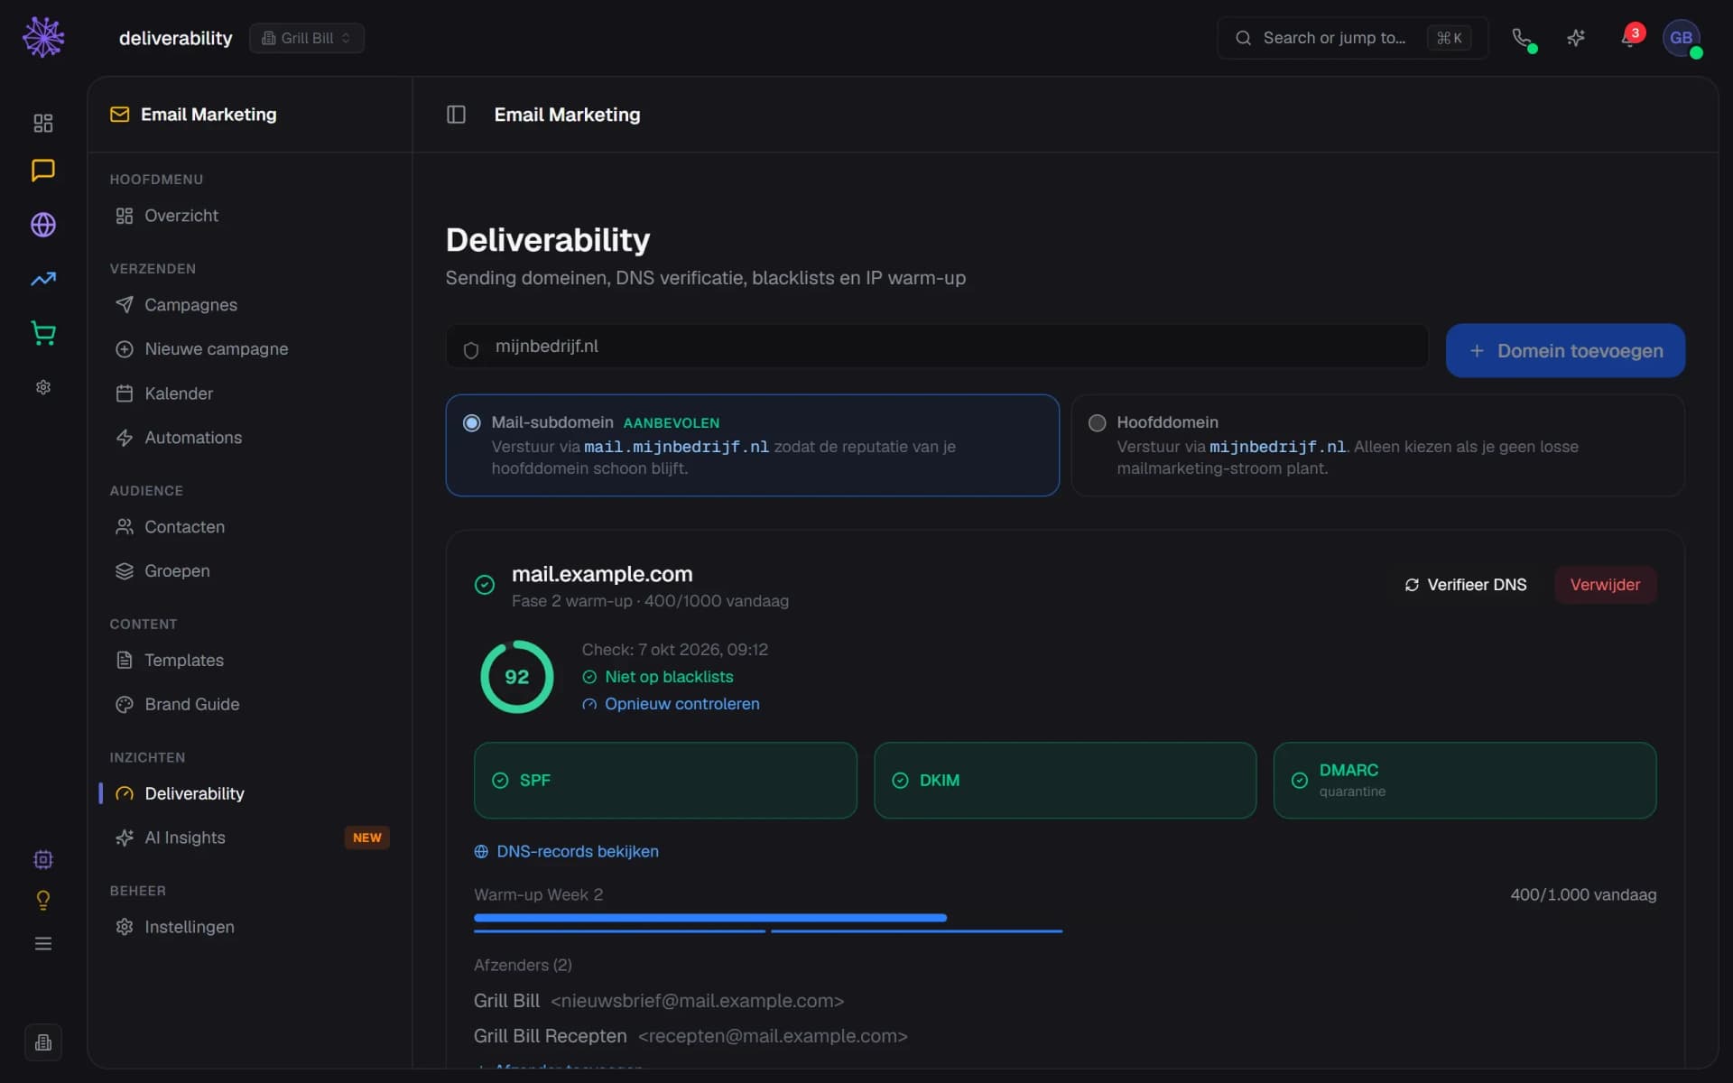Open the globe website icon in left rail
Image resolution: width=1733 pixels, height=1083 pixels.
(x=43, y=225)
